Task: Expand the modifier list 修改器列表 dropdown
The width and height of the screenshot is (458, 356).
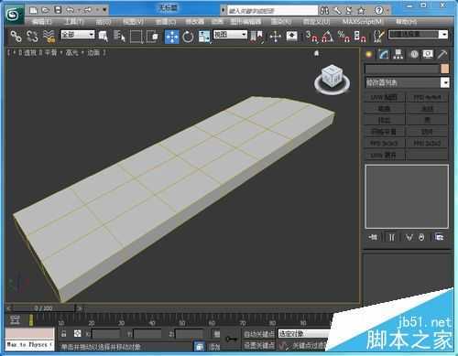Action: pyautogui.click(x=408, y=82)
